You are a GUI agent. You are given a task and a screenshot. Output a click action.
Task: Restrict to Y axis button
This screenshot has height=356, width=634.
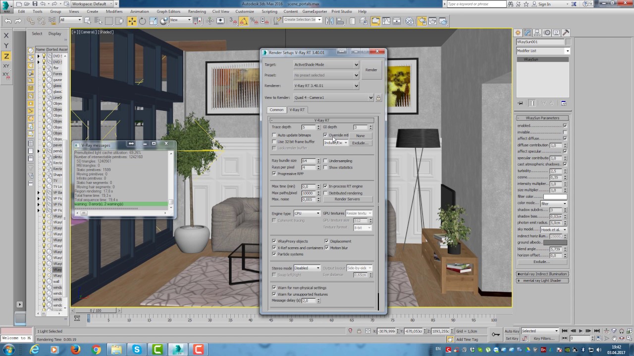click(x=6, y=45)
